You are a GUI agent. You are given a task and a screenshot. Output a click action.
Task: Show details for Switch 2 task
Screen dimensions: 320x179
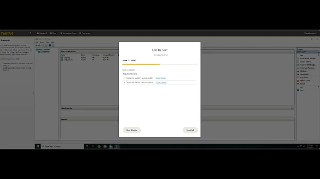161,82
